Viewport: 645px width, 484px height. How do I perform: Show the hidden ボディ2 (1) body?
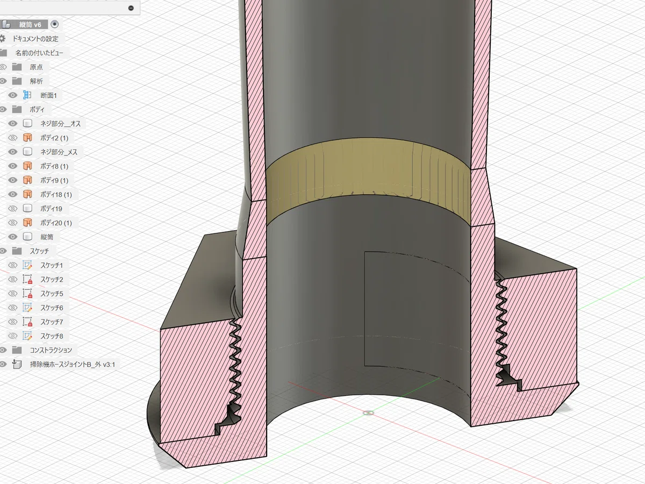click(13, 138)
